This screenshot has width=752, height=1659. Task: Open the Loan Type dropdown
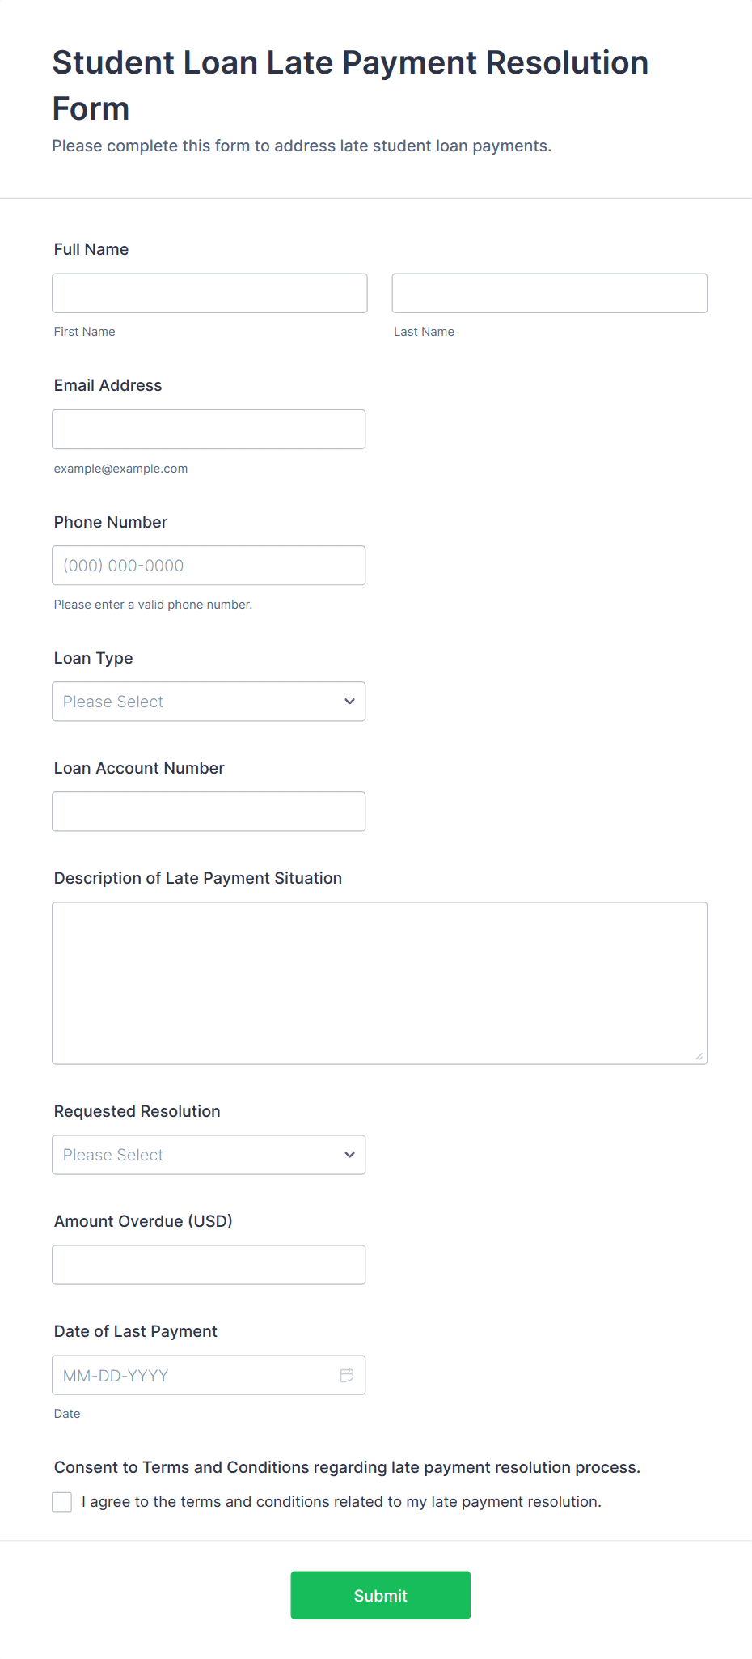(x=208, y=702)
